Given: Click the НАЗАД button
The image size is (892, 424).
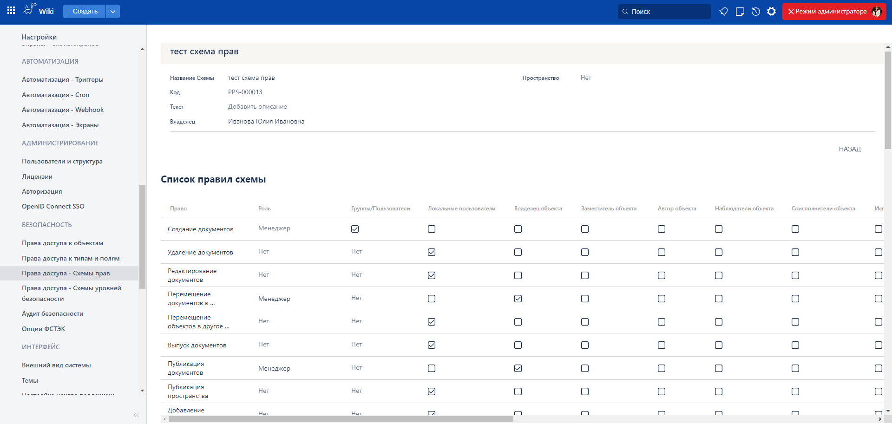Looking at the screenshot, I should pos(850,149).
